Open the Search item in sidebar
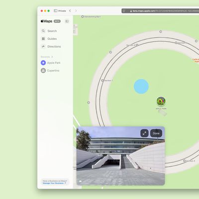Screen dimensions: 199x199 tap(52, 31)
